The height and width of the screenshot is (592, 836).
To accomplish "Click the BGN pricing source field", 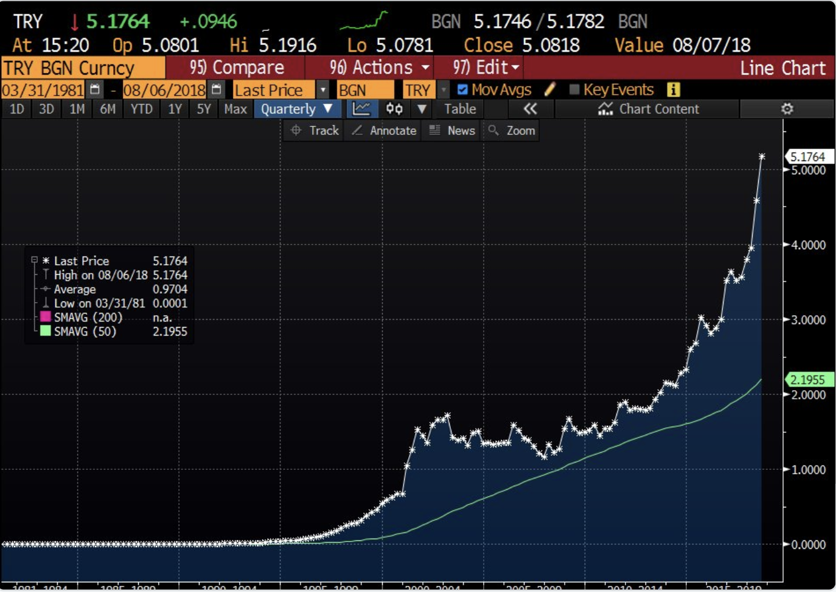I will (x=365, y=90).
